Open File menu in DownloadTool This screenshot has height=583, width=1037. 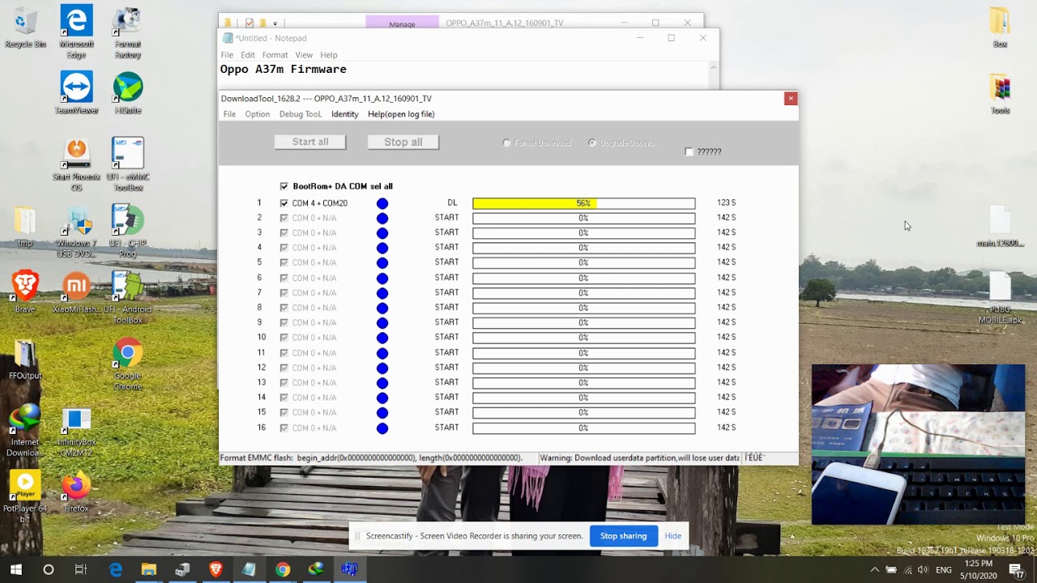point(229,114)
